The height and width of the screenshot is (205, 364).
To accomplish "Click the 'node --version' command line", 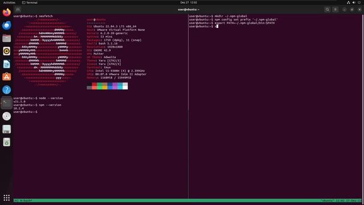I will [38, 98].
